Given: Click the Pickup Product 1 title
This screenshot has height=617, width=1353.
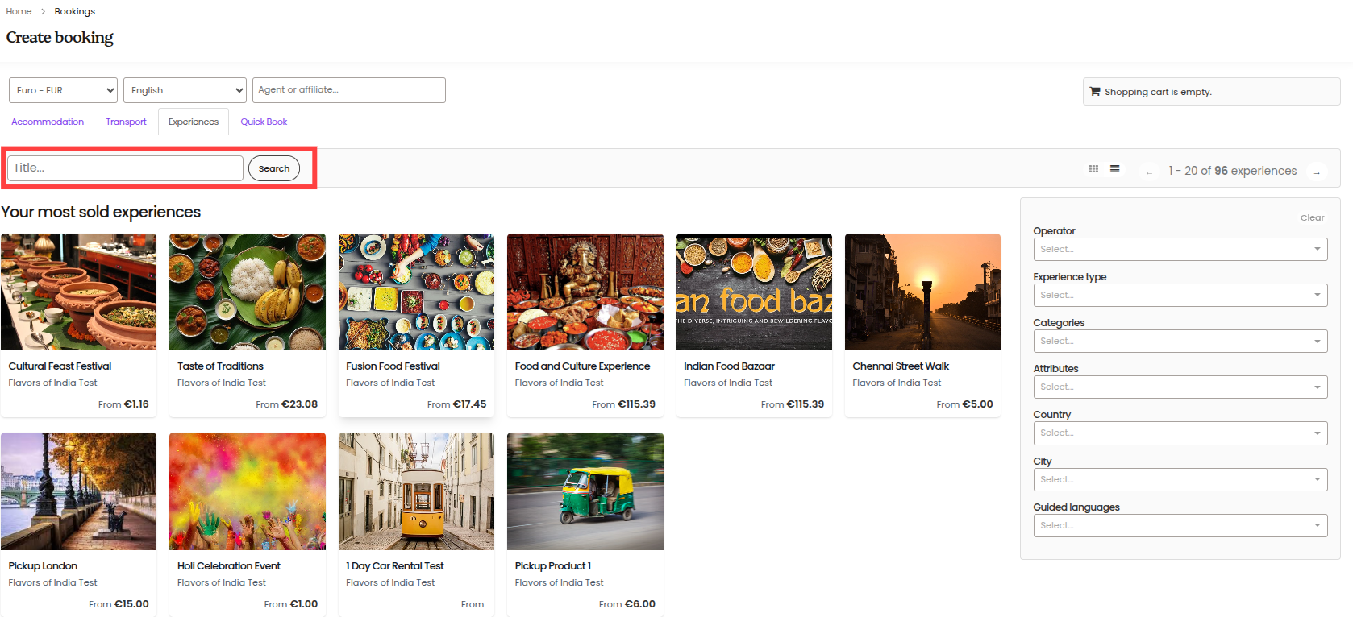Looking at the screenshot, I should 553,566.
